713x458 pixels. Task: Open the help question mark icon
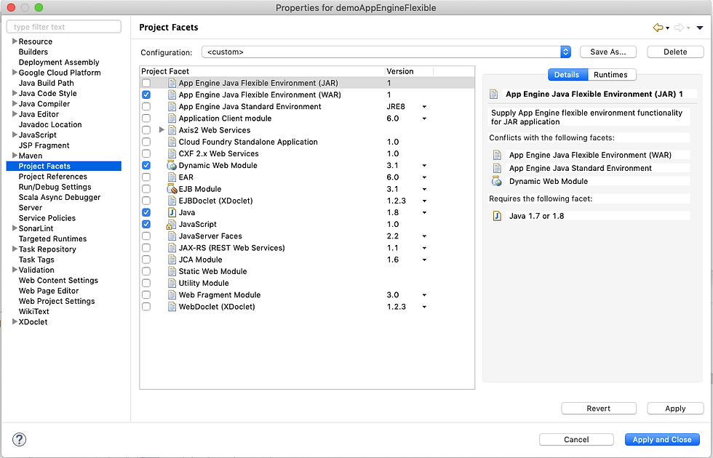[19, 439]
